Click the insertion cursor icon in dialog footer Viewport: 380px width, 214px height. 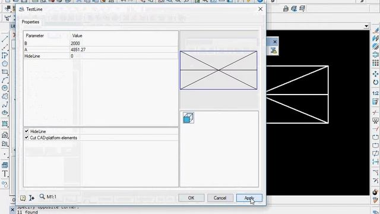pos(31,198)
